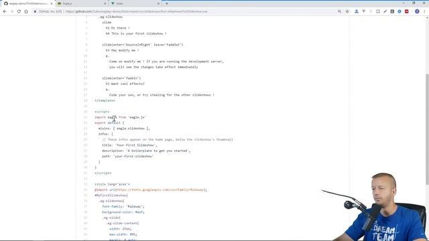The width and height of the screenshot is (429, 241).
Task: Click the "width: 25em;" line
Action: tap(121, 229)
